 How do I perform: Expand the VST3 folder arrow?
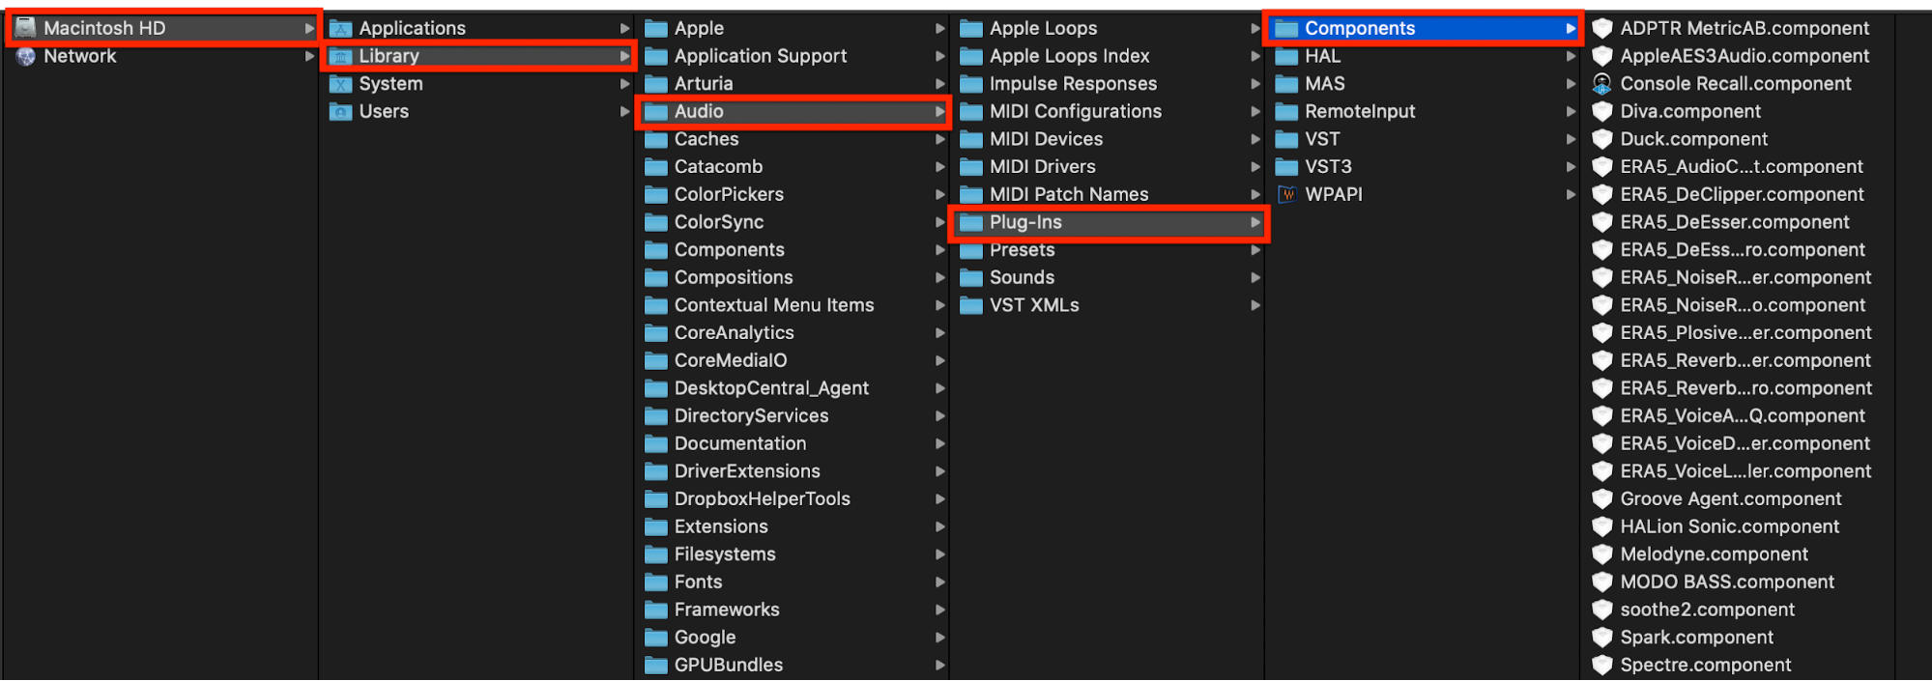pyautogui.click(x=1571, y=167)
